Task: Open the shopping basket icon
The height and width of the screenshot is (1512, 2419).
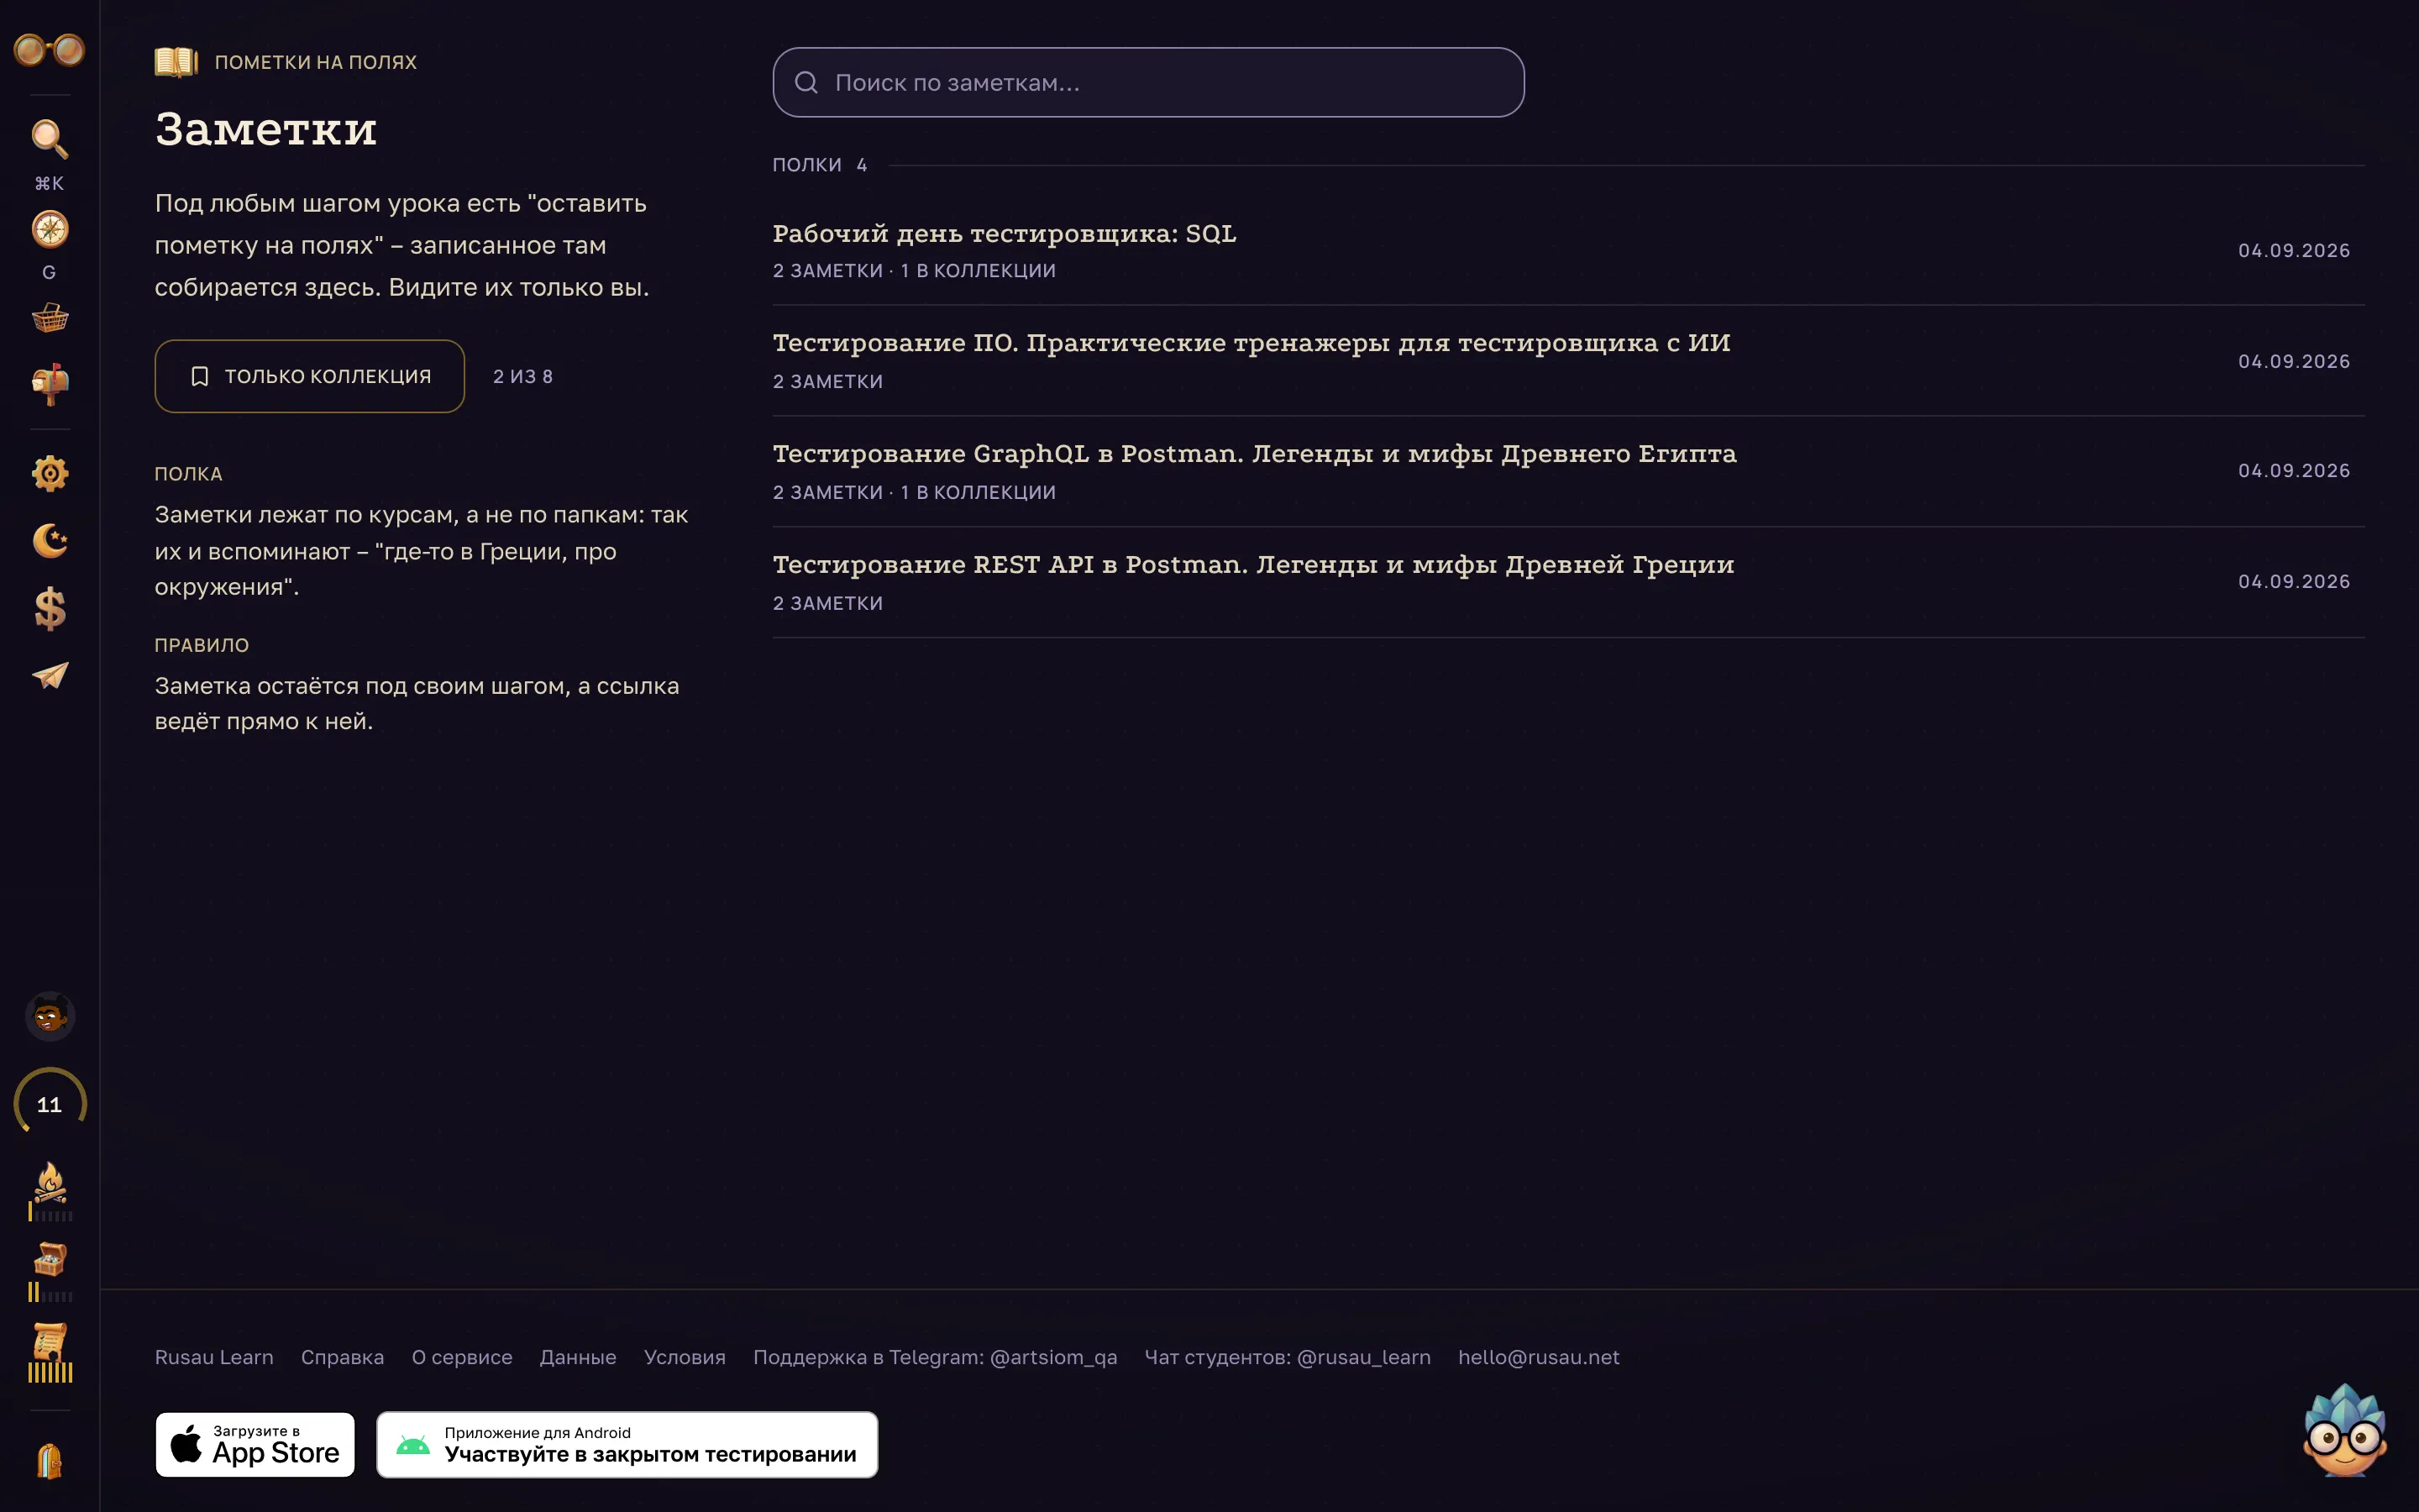Action: (x=49, y=318)
